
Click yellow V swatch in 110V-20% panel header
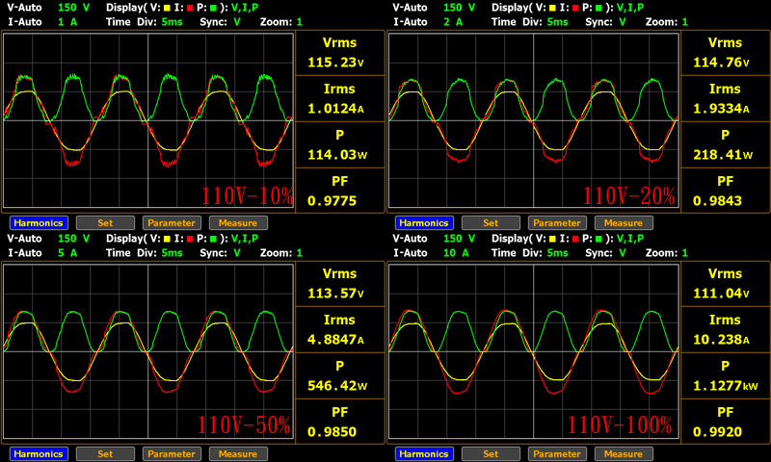click(552, 8)
